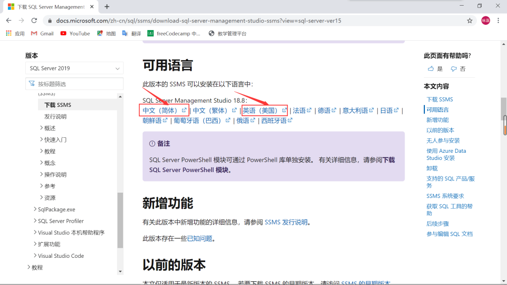The height and width of the screenshot is (285, 507).
Task: Reload the current page
Action: (34, 21)
